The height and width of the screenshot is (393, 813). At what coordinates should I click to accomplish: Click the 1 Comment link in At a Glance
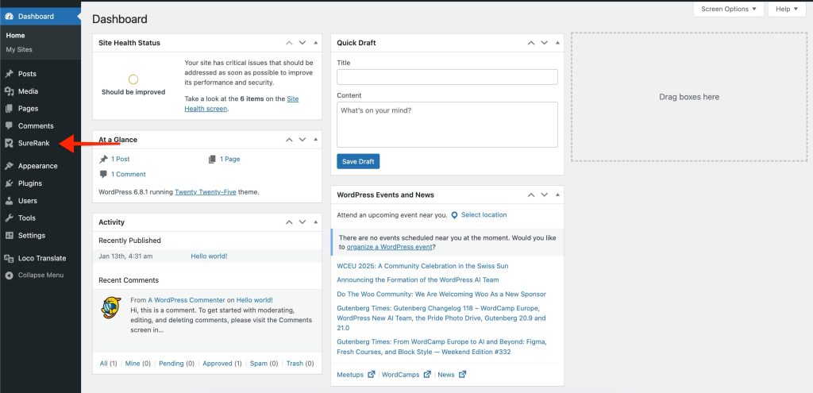129,174
